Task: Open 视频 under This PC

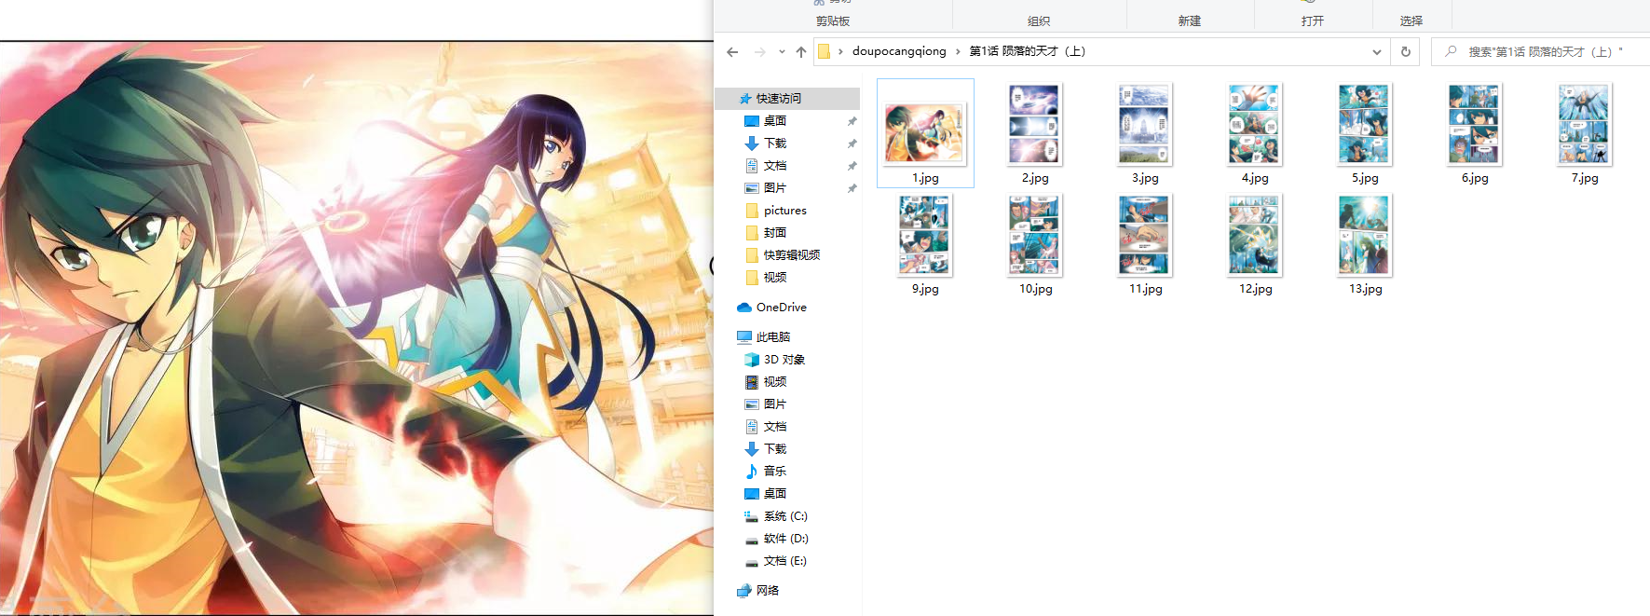Action: 775,382
